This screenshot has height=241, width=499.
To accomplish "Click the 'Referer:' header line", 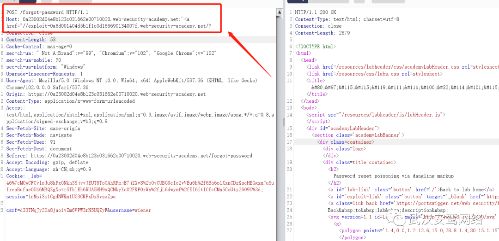I will 129,156.
